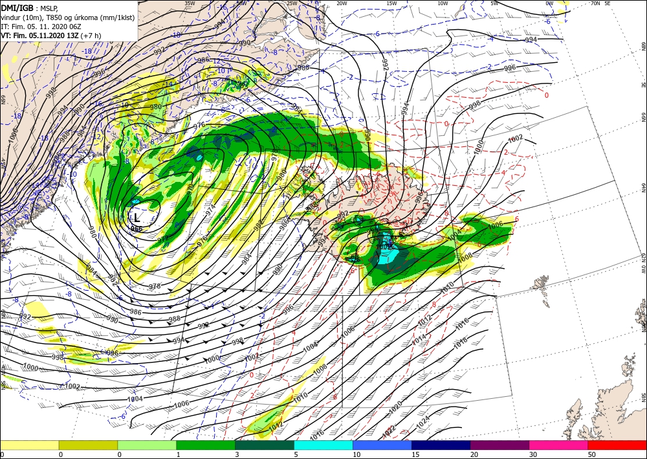Image resolution: width=647 pixels, height=459 pixels.
Task: Click 'VT: Fim. 05.11.2020 13Z (+7 h)' line
Action: pos(50,36)
